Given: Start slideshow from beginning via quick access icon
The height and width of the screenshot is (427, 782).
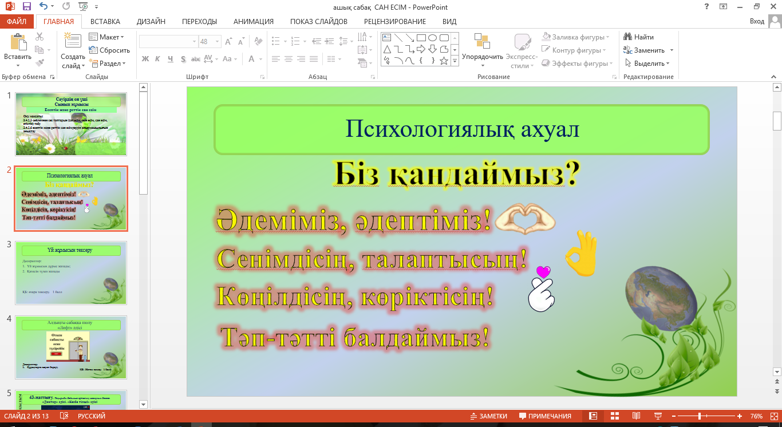Looking at the screenshot, I should tap(82, 7).
